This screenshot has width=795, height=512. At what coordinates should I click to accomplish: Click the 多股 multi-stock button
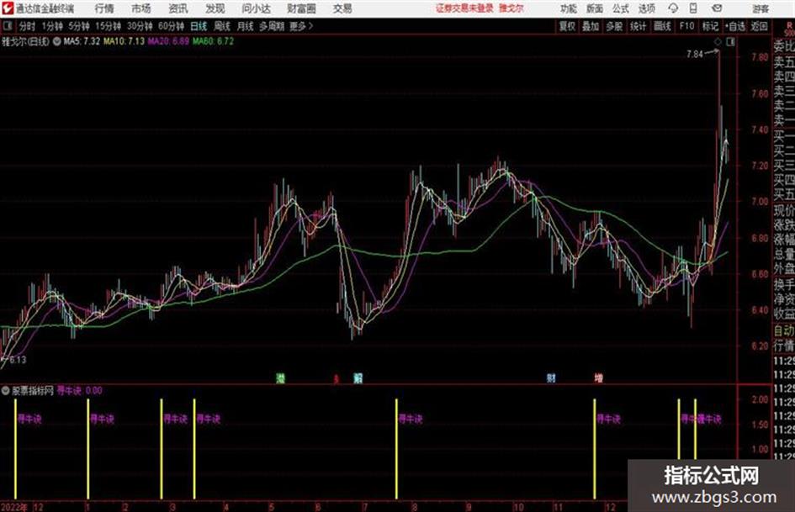pos(614,26)
